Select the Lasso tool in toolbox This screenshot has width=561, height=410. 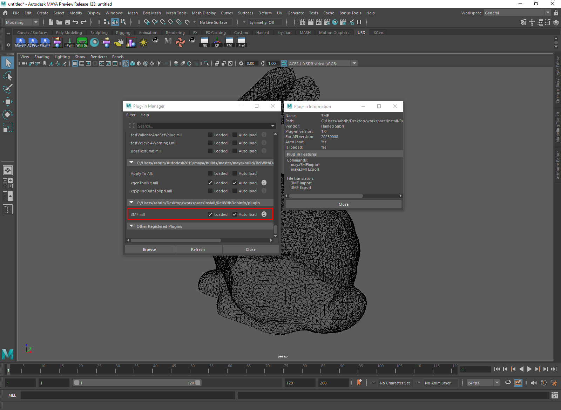[x=8, y=76]
